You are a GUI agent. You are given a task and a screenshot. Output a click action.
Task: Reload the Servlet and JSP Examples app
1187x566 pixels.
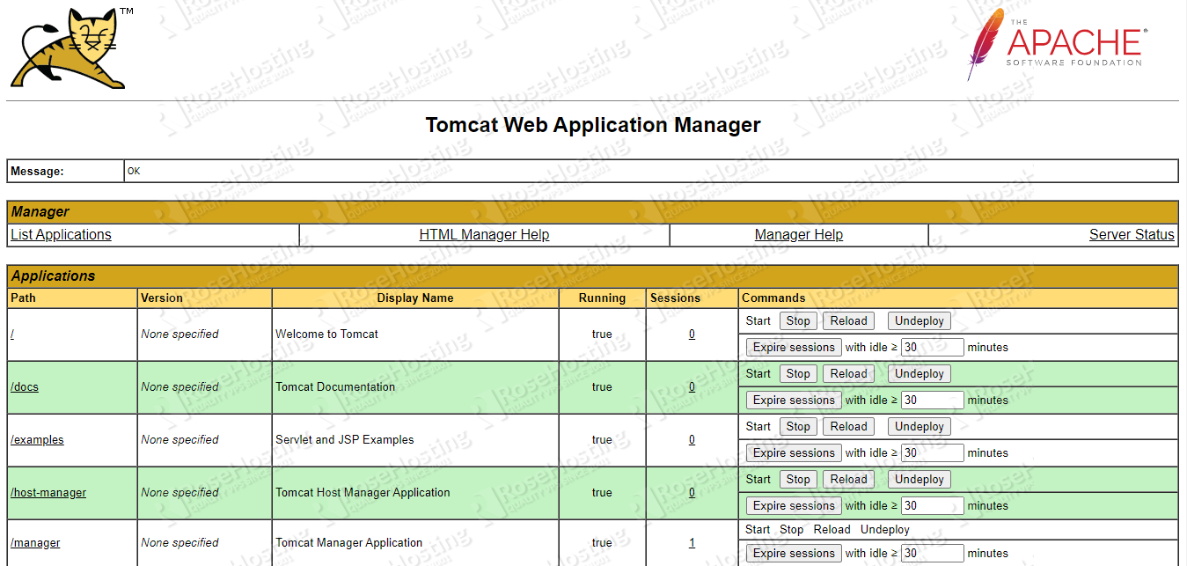click(x=848, y=426)
